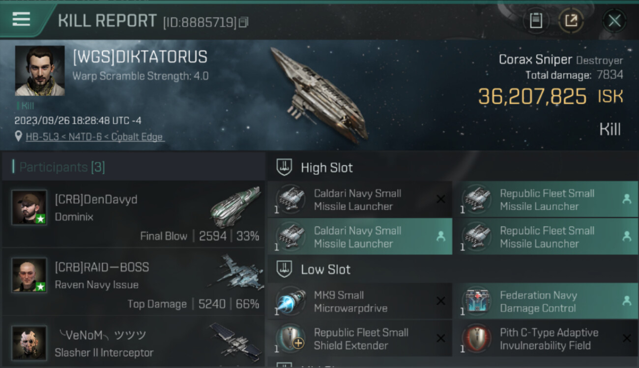
Task: Open the hamburger menu
Action: point(21,20)
